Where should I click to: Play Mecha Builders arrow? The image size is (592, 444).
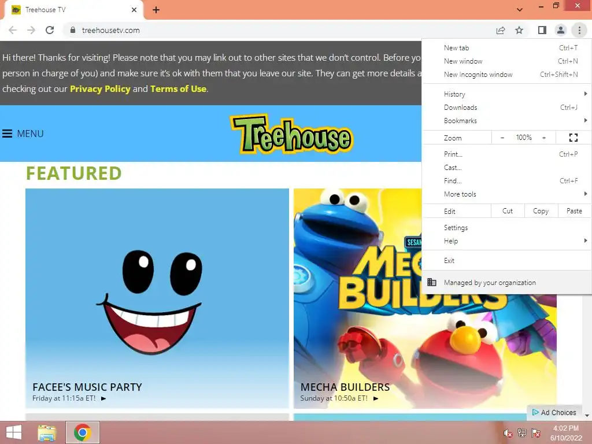376,398
